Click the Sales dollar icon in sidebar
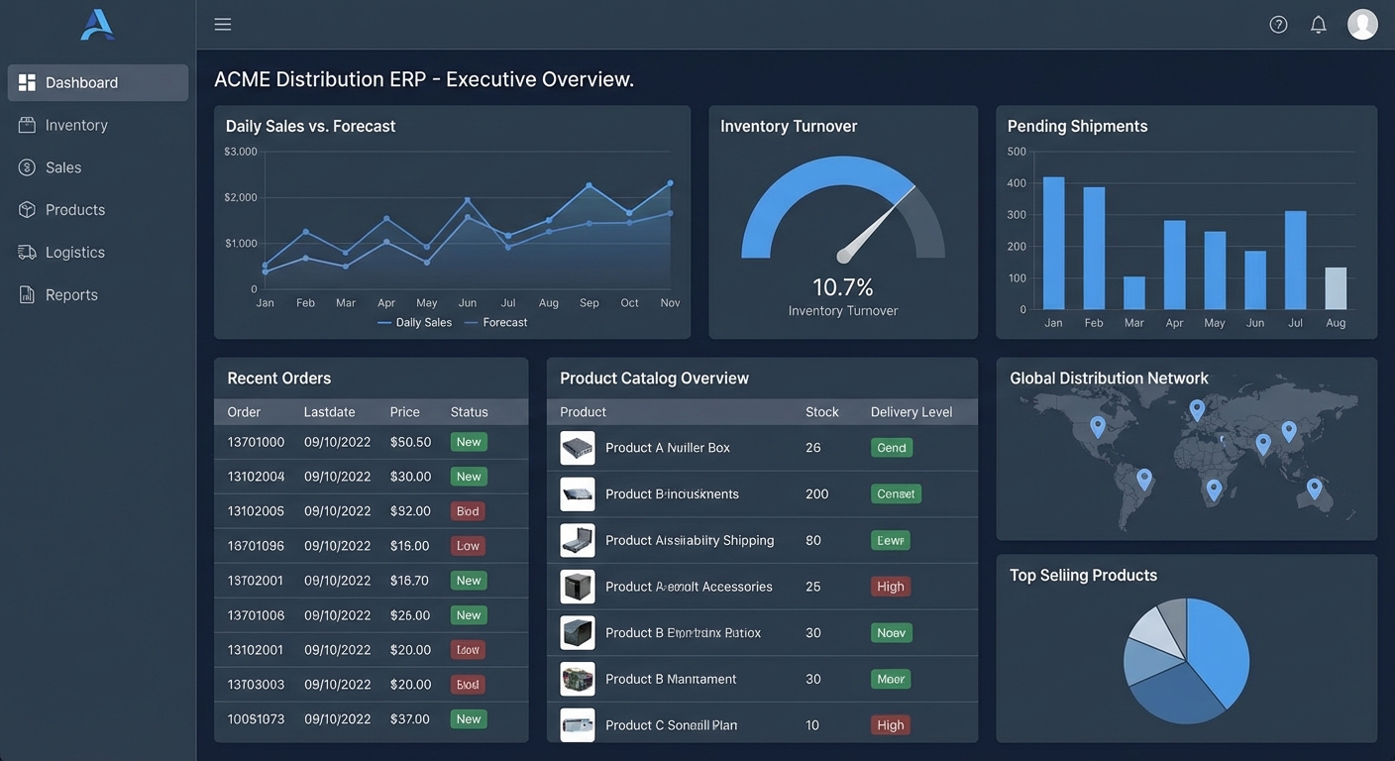Viewport: 1395px width, 761px height. (x=27, y=167)
